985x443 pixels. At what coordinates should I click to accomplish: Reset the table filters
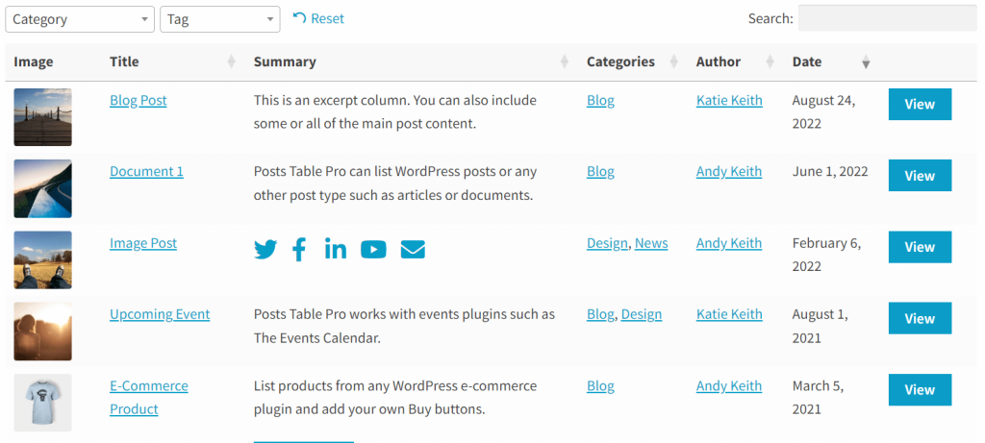pyautogui.click(x=318, y=18)
